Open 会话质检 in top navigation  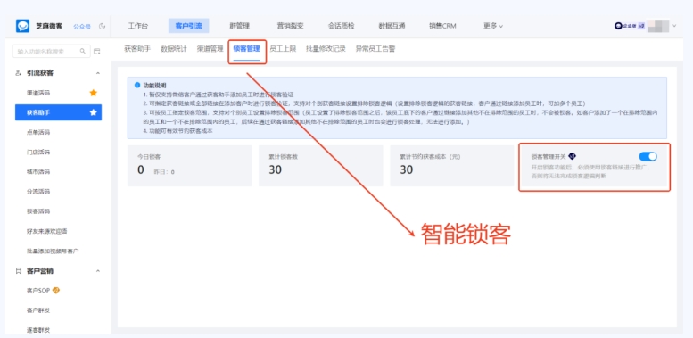pos(342,26)
